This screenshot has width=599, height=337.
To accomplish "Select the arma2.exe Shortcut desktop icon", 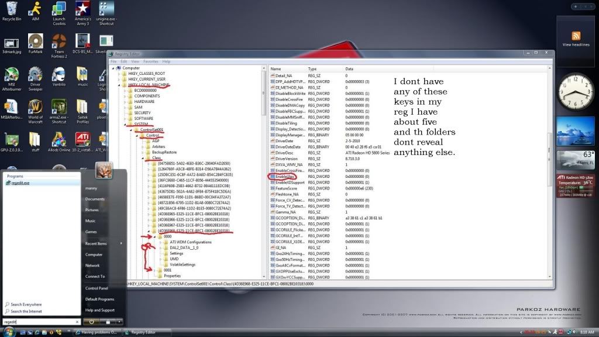I will click(59, 112).
